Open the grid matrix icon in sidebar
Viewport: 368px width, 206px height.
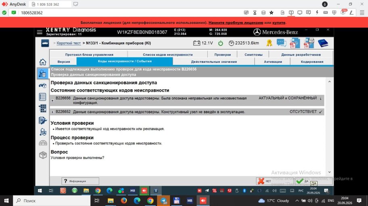coord(43,108)
